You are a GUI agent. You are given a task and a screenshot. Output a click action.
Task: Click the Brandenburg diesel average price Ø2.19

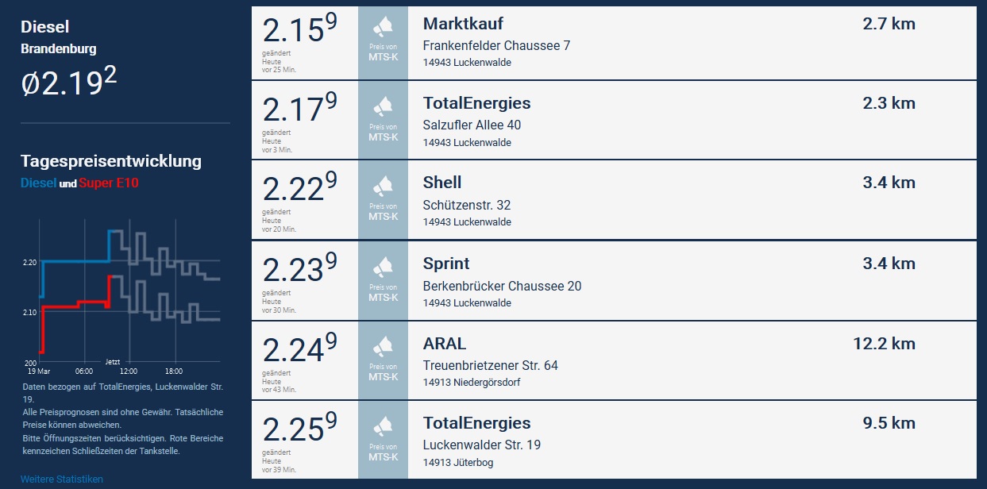point(69,82)
